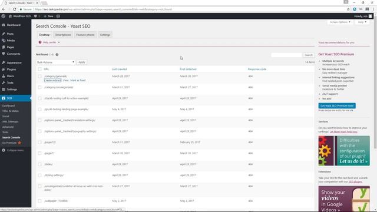Image resolution: width=377 pixels, height=212 pixels.
Task: Sort by First detected column
Action: (188, 69)
